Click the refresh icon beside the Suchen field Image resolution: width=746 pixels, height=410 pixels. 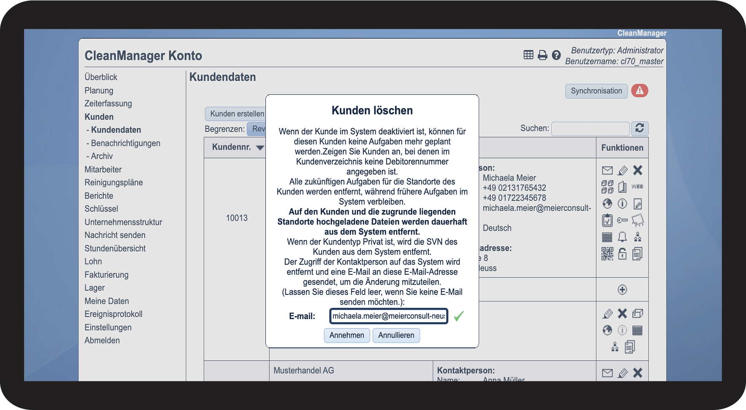[640, 128]
